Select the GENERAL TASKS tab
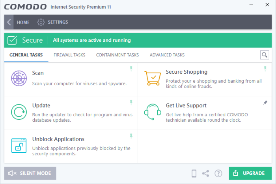 click(26, 55)
